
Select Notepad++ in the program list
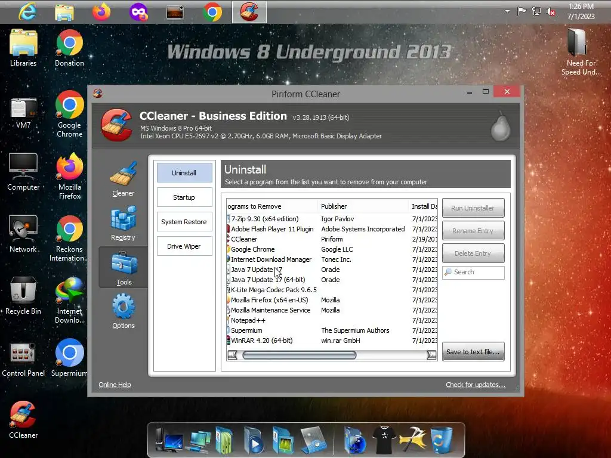coord(332,320)
